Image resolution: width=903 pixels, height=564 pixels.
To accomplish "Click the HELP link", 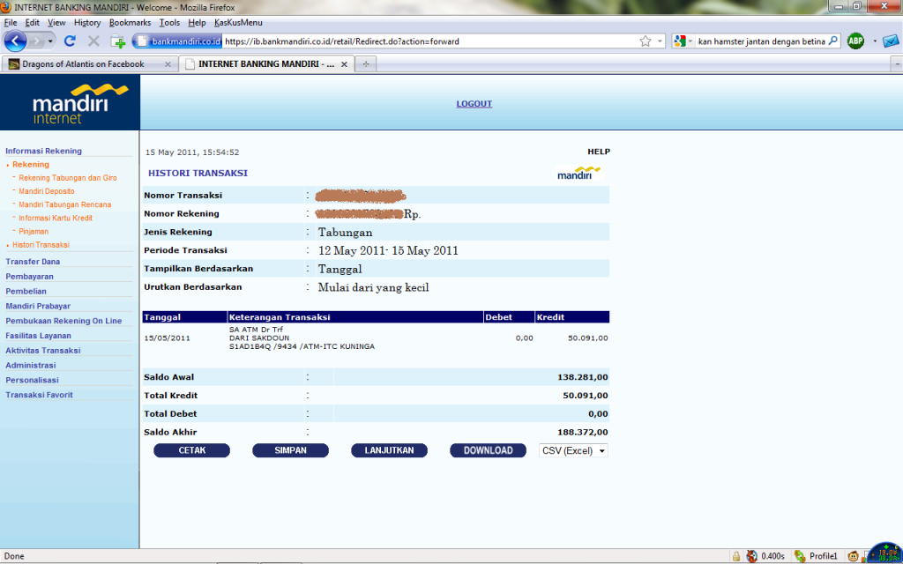I will pos(599,152).
